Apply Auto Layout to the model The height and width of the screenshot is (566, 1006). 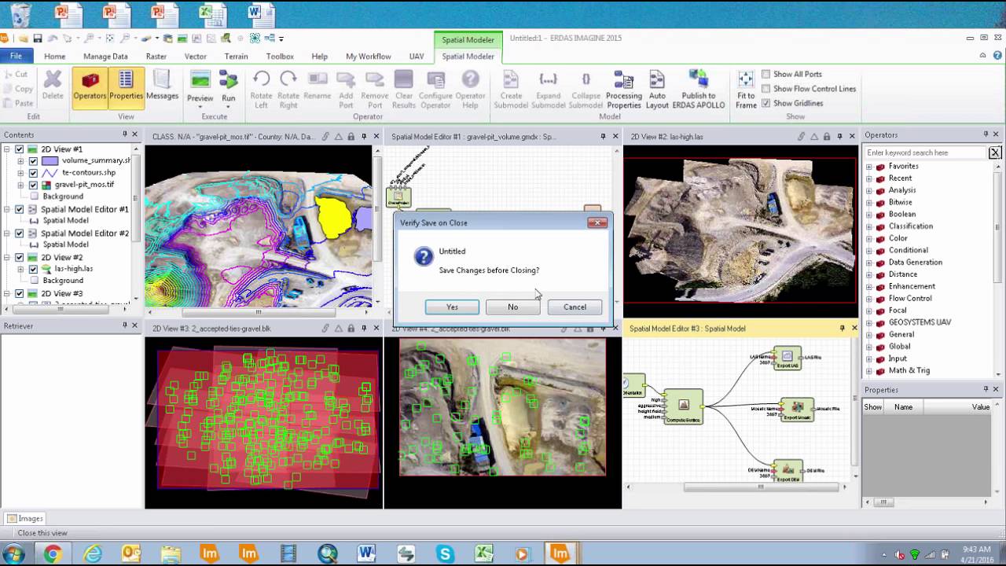657,90
